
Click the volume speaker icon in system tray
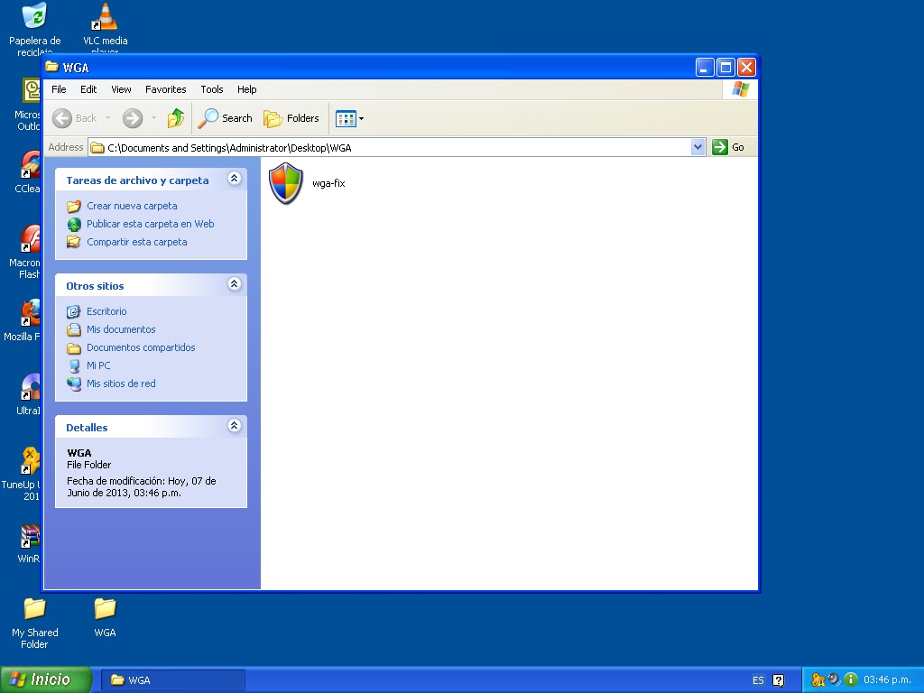point(833,679)
